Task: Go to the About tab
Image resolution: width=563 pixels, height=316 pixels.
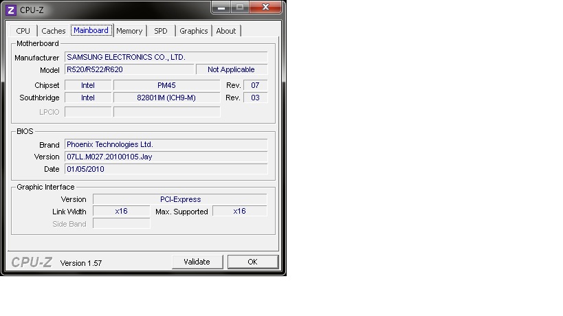Action: pyautogui.click(x=226, y=31)
